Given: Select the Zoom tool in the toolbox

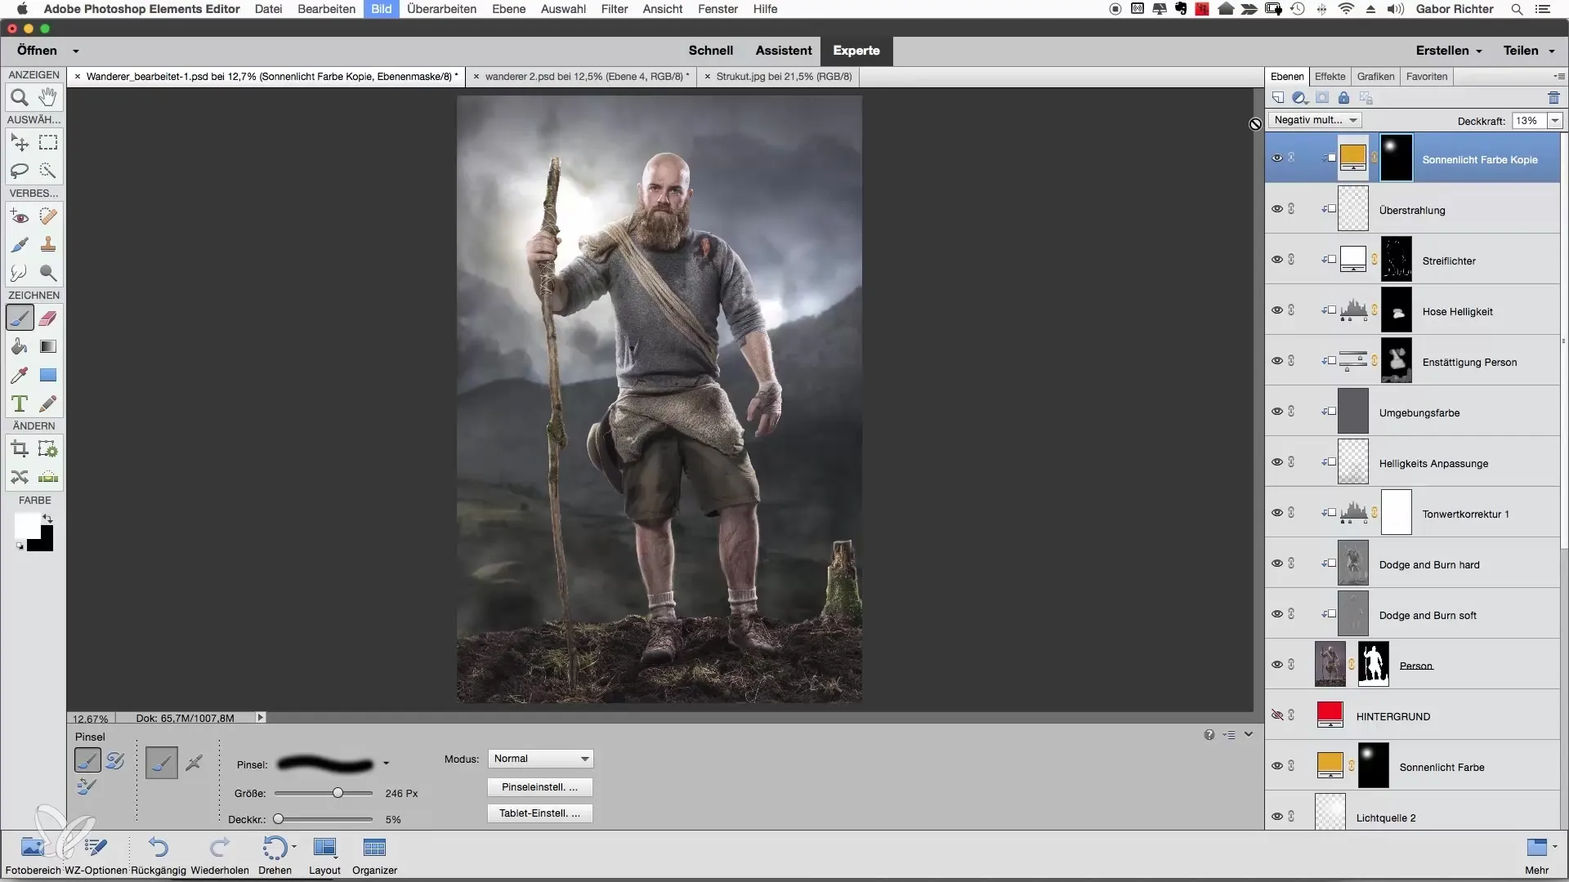Looking at the screenshot, I should click(x=20, y=98).
